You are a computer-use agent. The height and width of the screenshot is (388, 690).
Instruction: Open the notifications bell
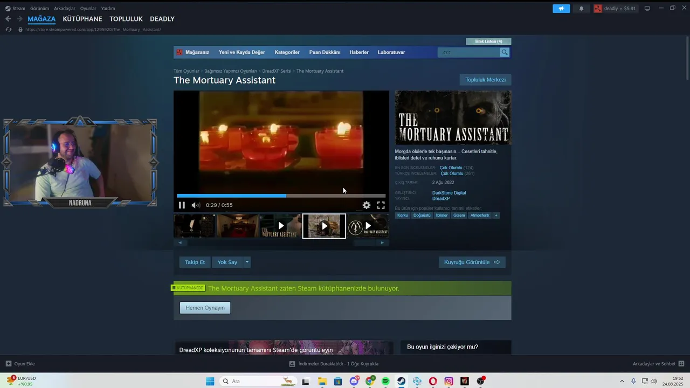point(581,9)
